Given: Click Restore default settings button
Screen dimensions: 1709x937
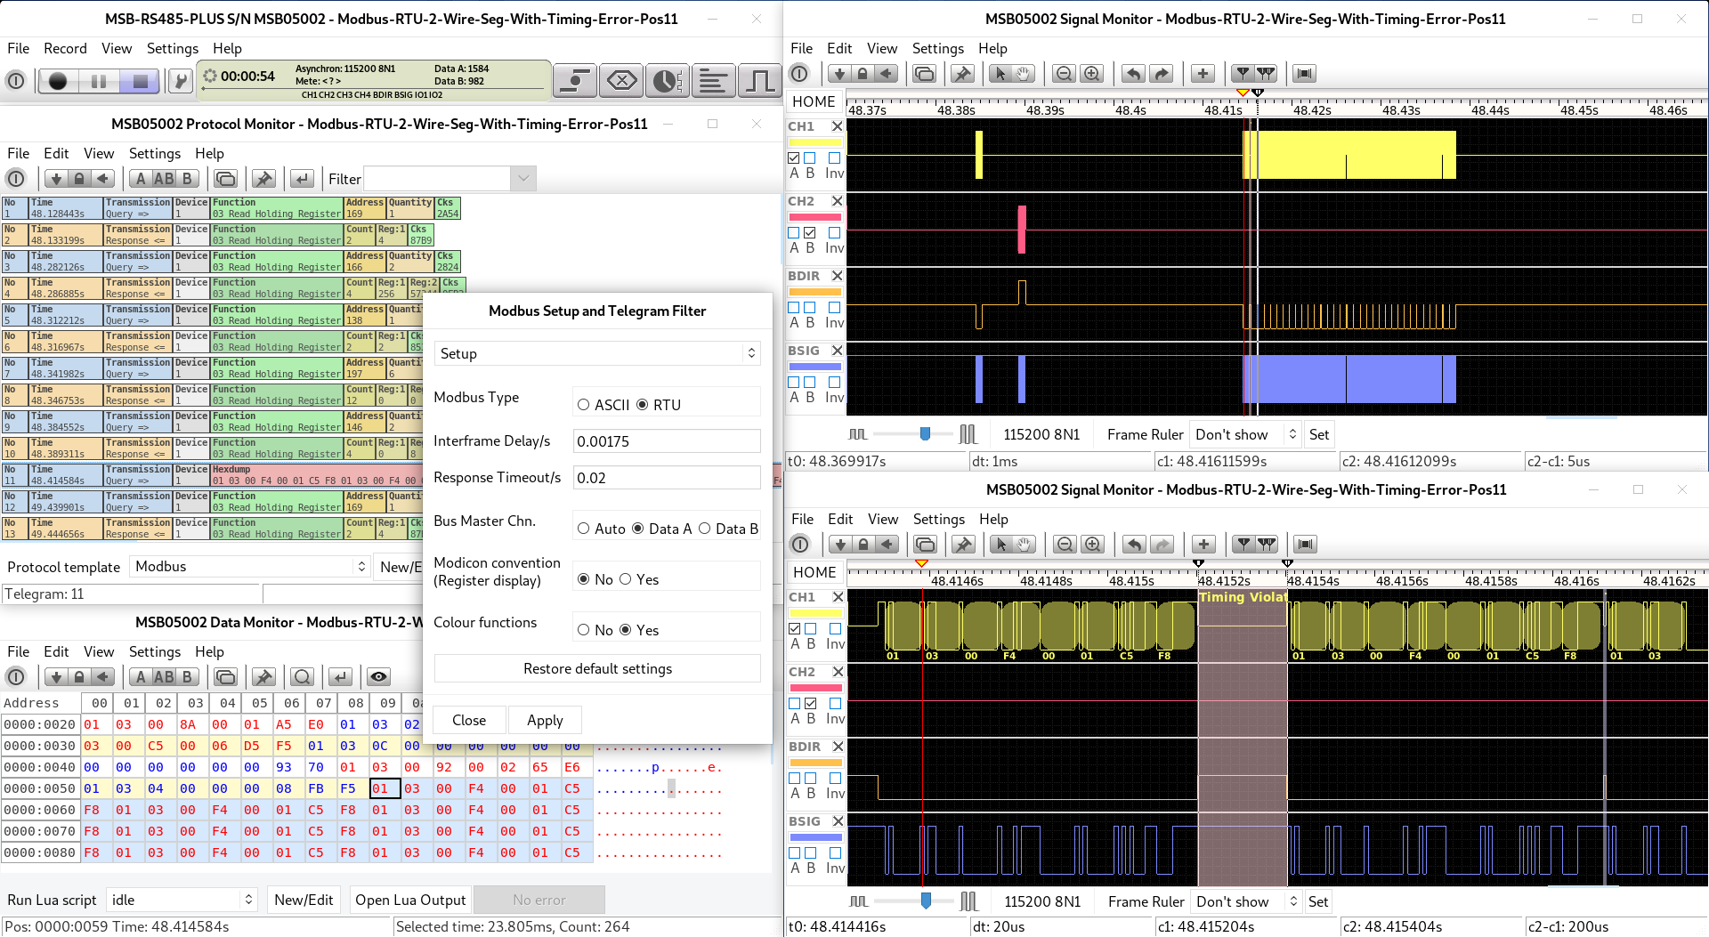Looking at the screenshot, I should [x=597, y=669].
